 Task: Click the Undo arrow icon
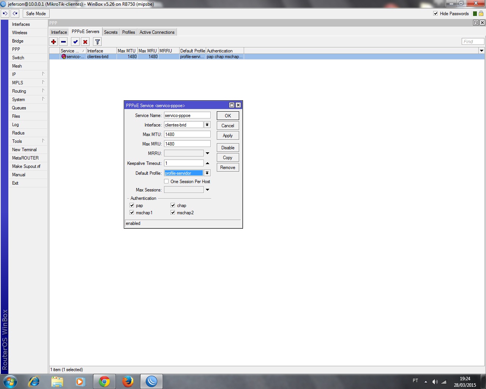(5, 13)
